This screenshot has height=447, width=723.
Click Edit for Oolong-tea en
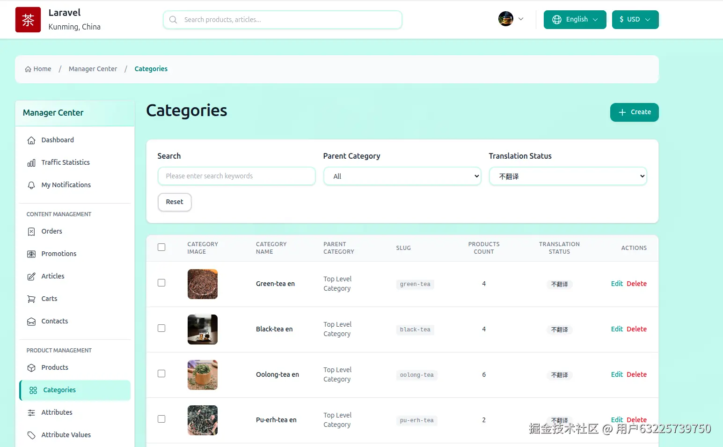[617, 374]
